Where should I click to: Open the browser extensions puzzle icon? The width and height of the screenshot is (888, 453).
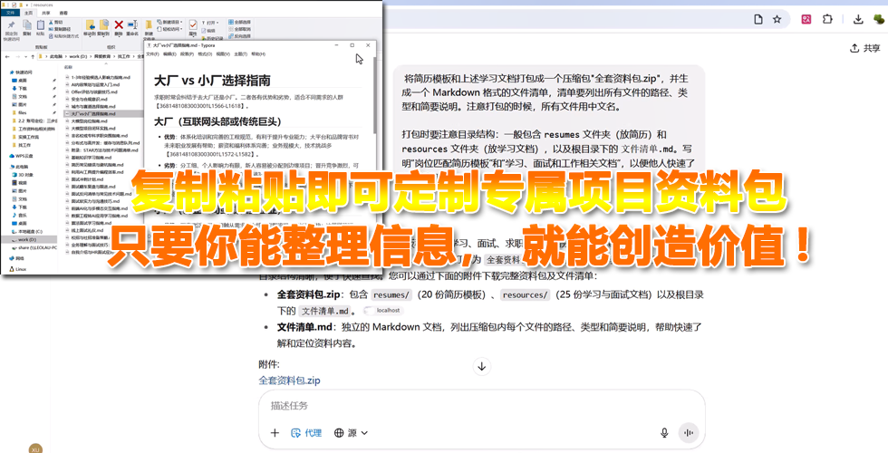pyautogui.click(x=827, y=19)
